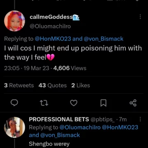Viewport: 148px width, 148px height.
Task: Check the 4,606 Views count
Action: pyautogui.click(x=70, y=68)
